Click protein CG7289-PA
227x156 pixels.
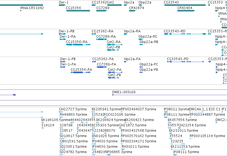point(102,67)
